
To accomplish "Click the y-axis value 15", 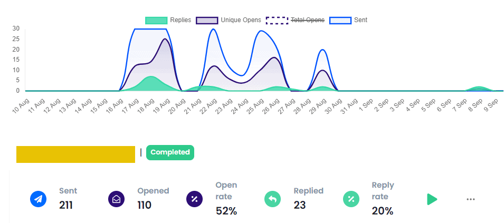I will click(x=16, y=60).
